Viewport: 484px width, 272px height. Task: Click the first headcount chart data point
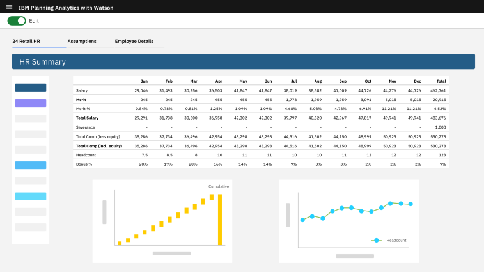(x=302, y=220)
